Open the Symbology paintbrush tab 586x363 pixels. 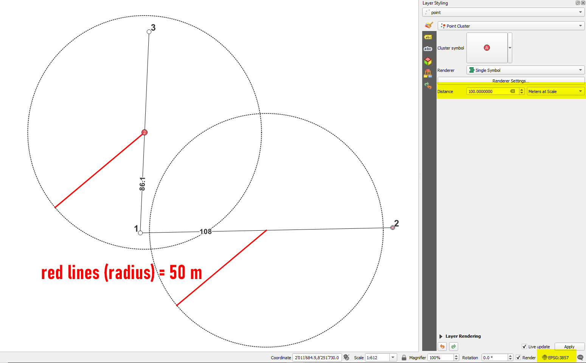coord(429,25)
